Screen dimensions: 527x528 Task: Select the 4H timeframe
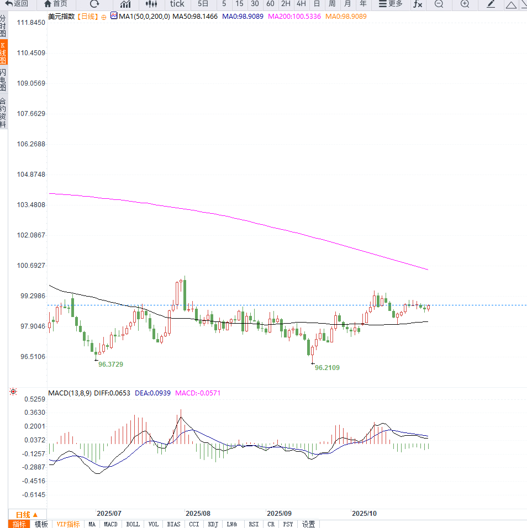click(x=301, y=4)
